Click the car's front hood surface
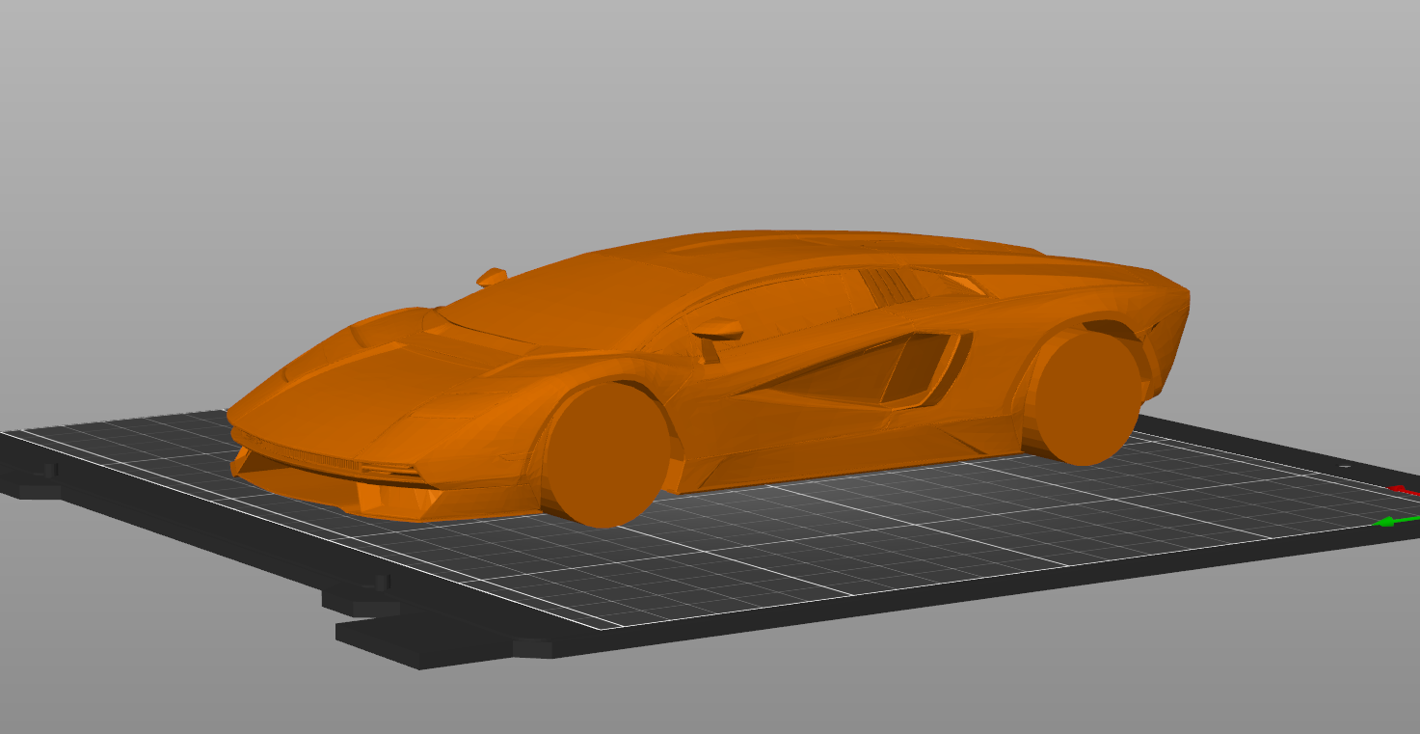The height and width of the screenshot is (734, 1420). (366, 386)
